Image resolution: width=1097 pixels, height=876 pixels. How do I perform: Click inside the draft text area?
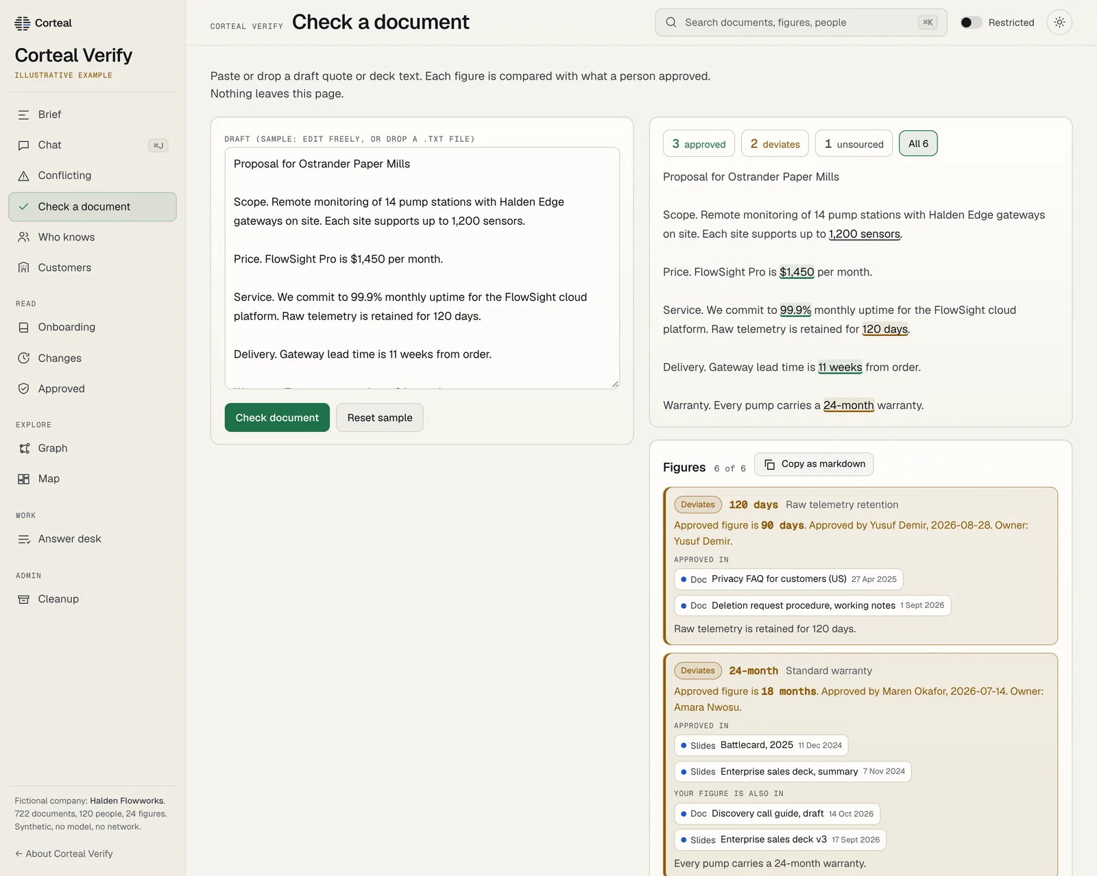pyautogui.click(x=422, y=268)
